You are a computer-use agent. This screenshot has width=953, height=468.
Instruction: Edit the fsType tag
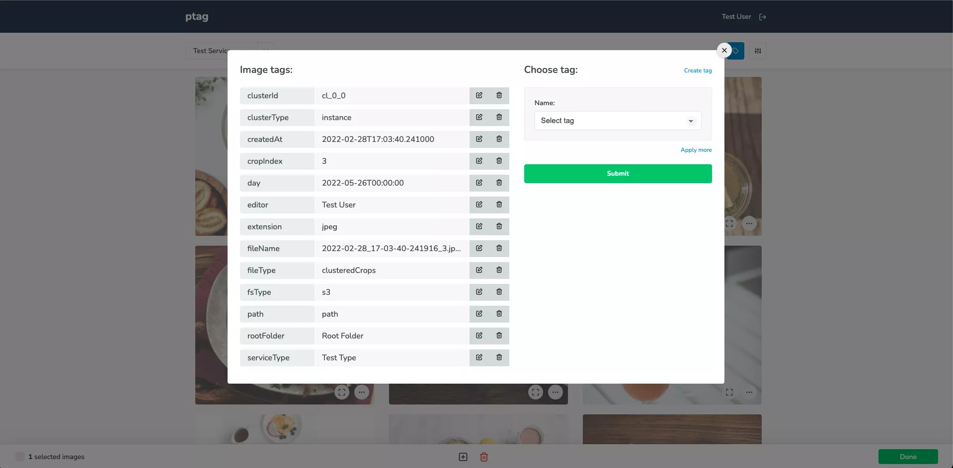click(x=479, y=292)
